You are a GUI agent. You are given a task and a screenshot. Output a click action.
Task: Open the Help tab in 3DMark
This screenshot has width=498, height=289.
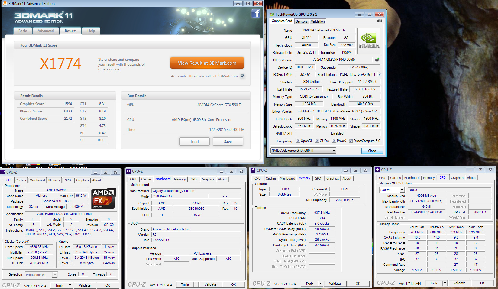click(91, 31)
